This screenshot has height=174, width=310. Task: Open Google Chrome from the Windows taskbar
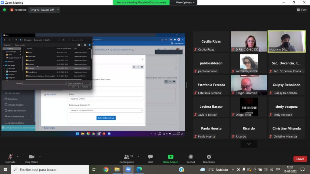tap(106, 169)
